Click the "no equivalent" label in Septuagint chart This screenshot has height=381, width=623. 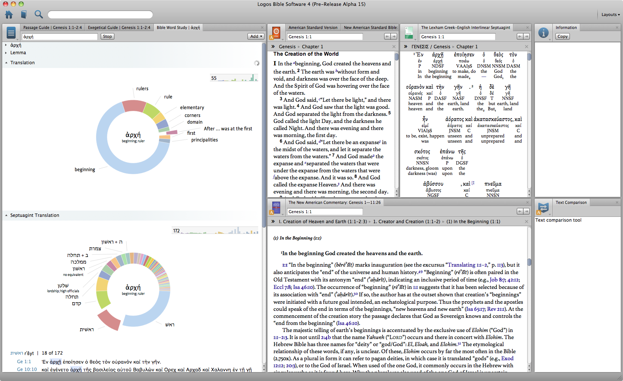73,275
